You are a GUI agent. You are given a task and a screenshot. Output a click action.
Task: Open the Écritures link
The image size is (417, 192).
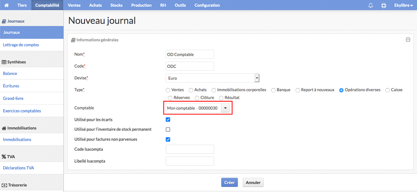tap(11, 86)
